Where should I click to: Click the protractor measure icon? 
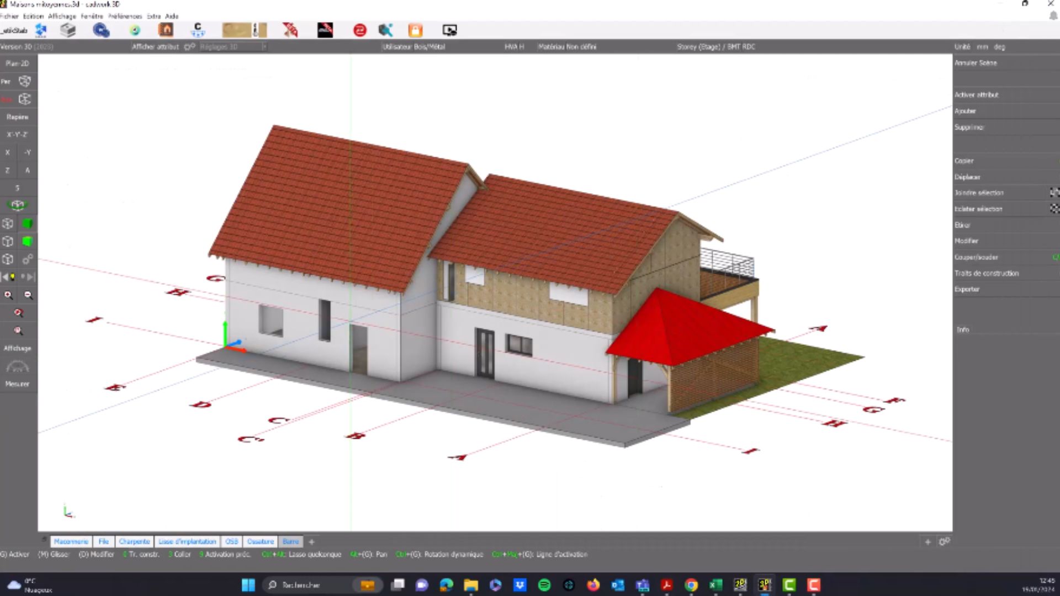(17, 366)
